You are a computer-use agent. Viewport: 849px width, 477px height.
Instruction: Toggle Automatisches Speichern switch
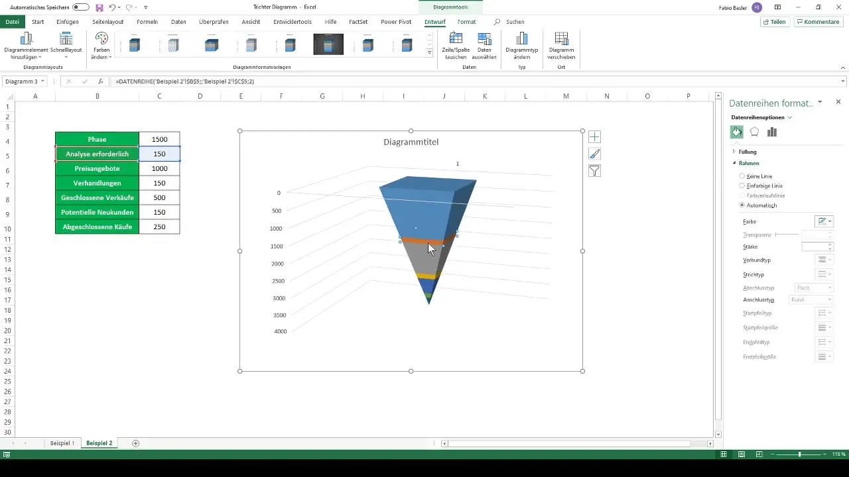(x=81, y=7)
